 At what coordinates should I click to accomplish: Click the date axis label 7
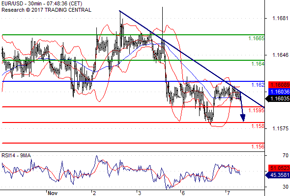coord(229,193)
